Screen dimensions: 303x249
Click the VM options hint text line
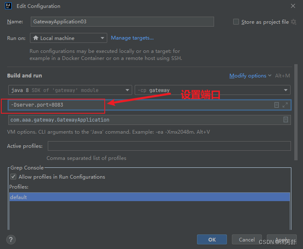click(x=108, y=132)
